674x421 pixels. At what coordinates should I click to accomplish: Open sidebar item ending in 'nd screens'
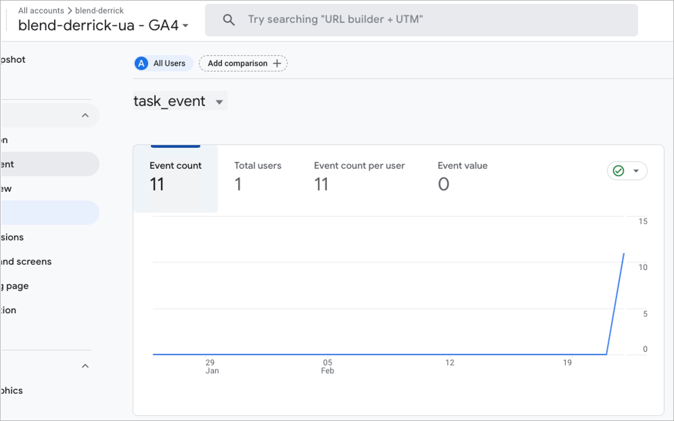coord(26,262)
